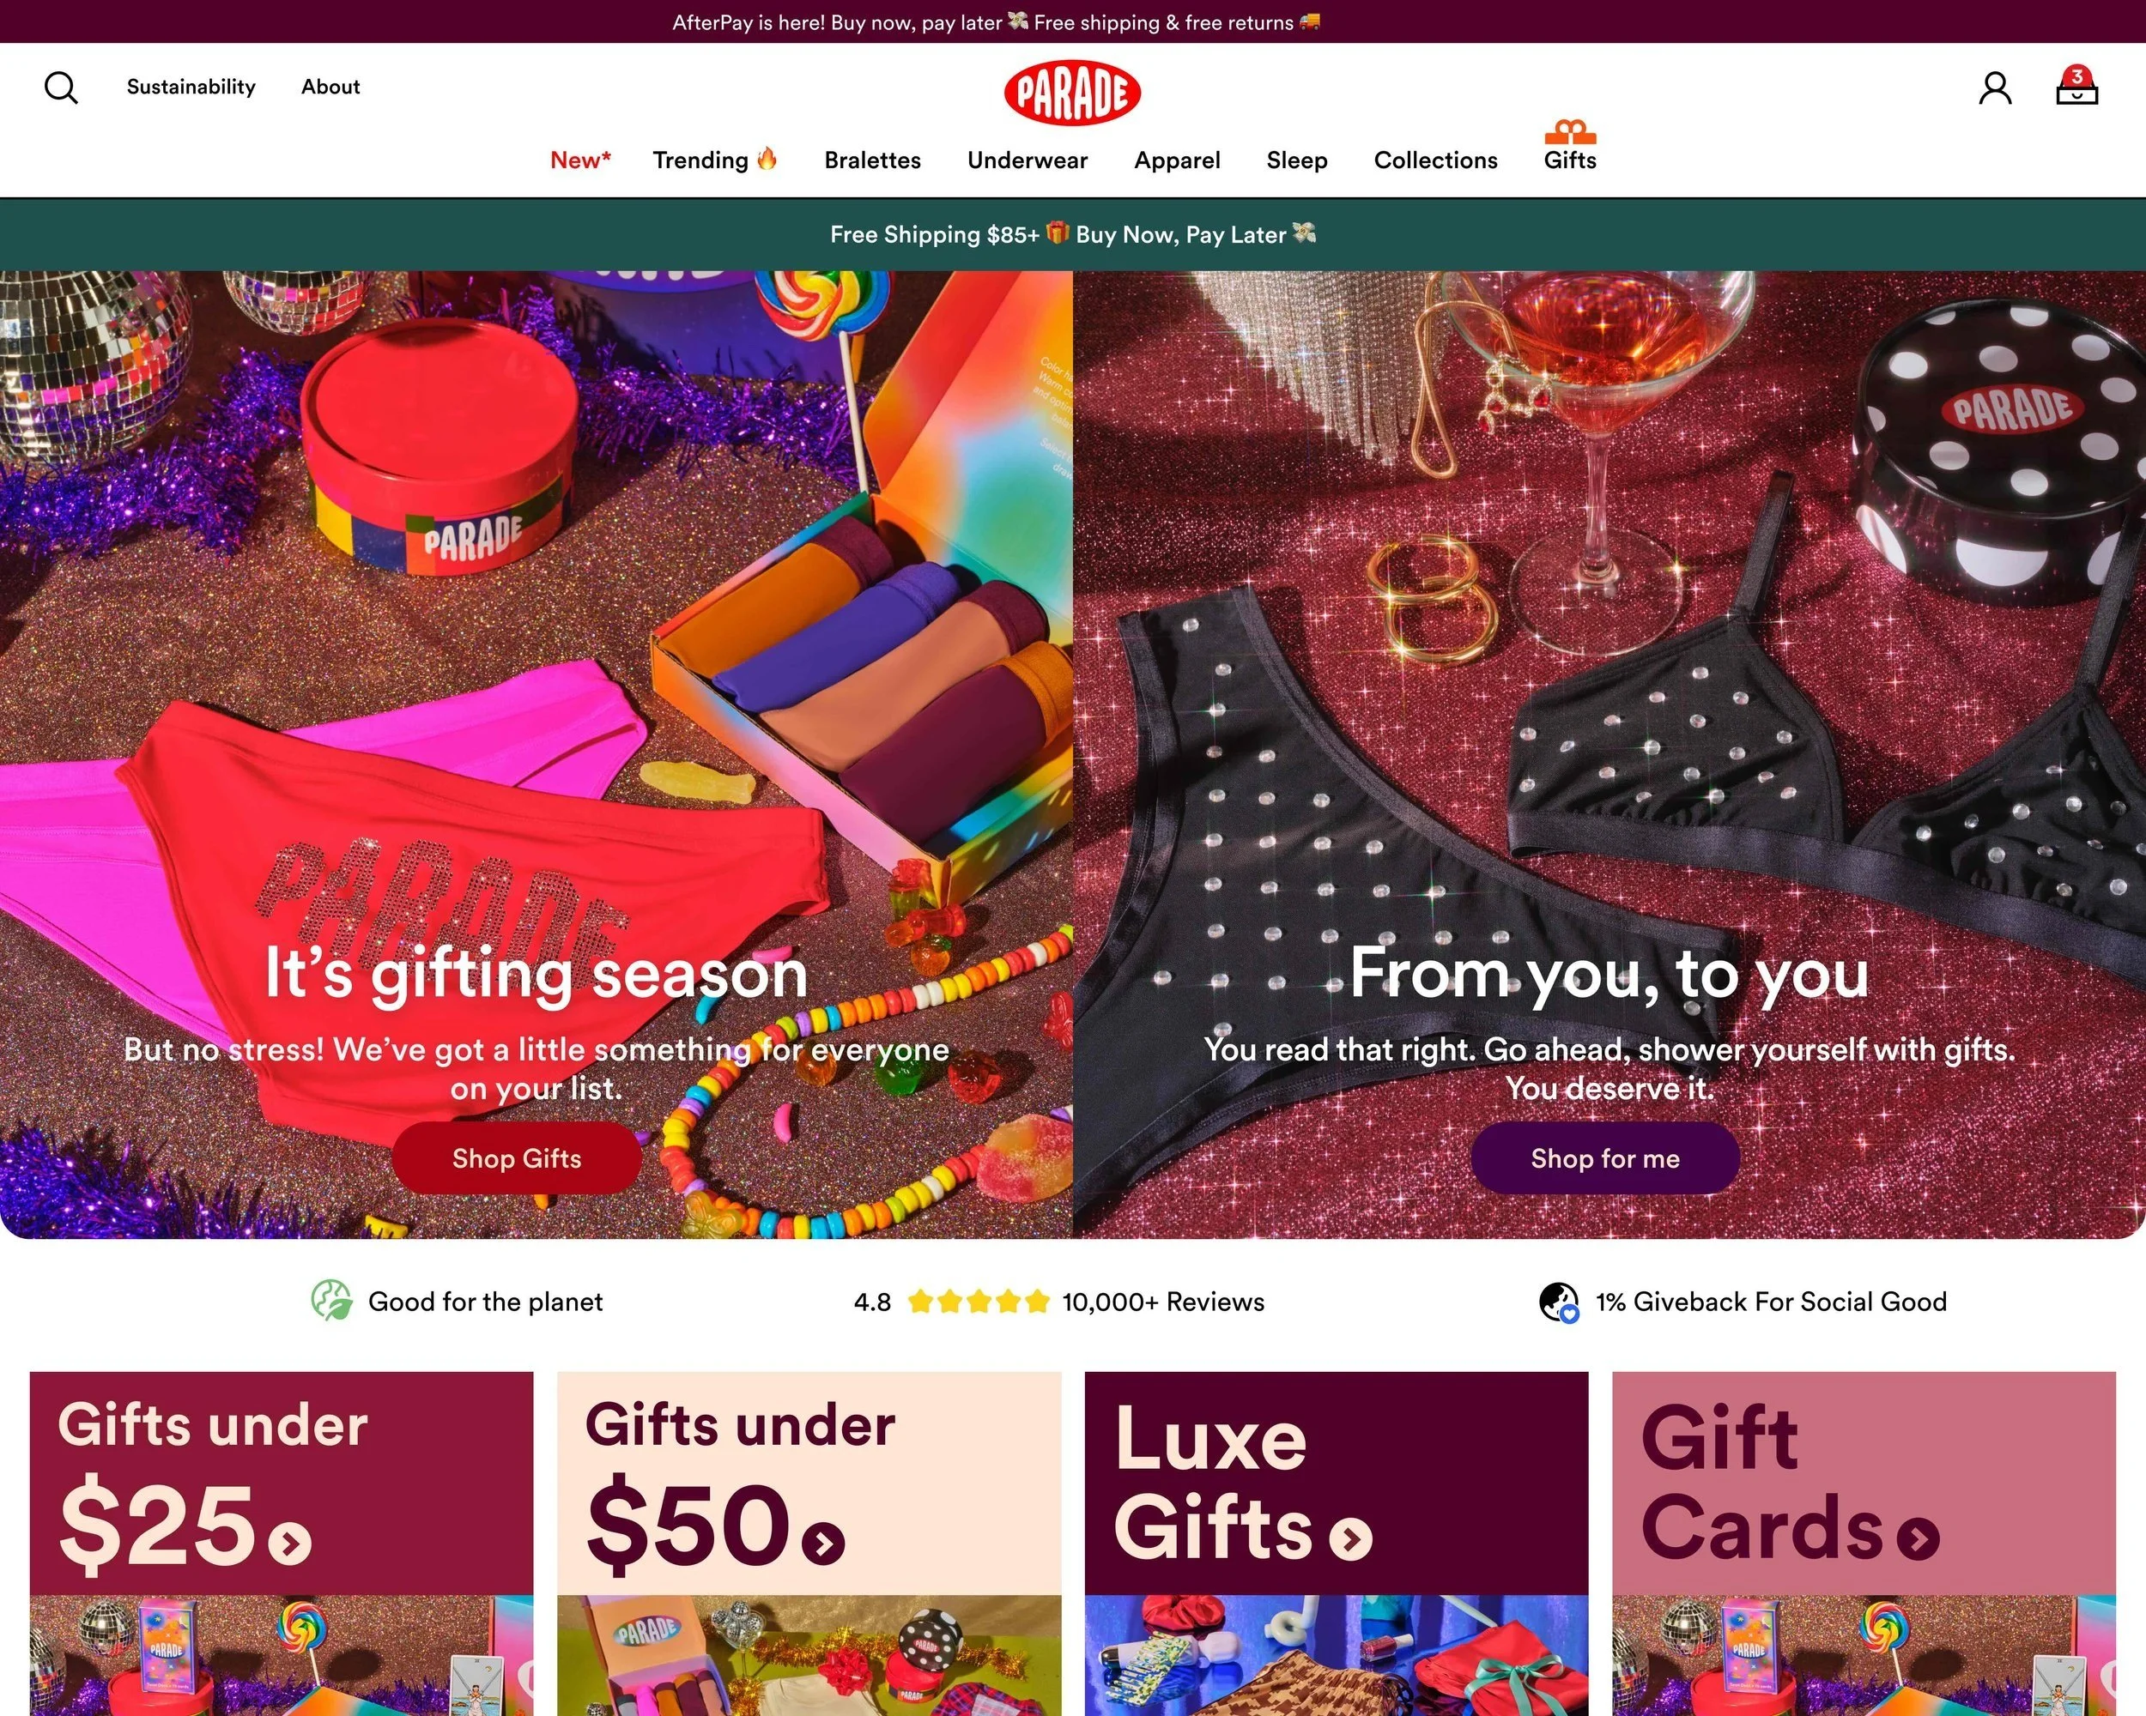Click the arrow icon beside Luxe Gifts
Viewport: 2146px width, 1716px height.
[x=1352, y=1539]
